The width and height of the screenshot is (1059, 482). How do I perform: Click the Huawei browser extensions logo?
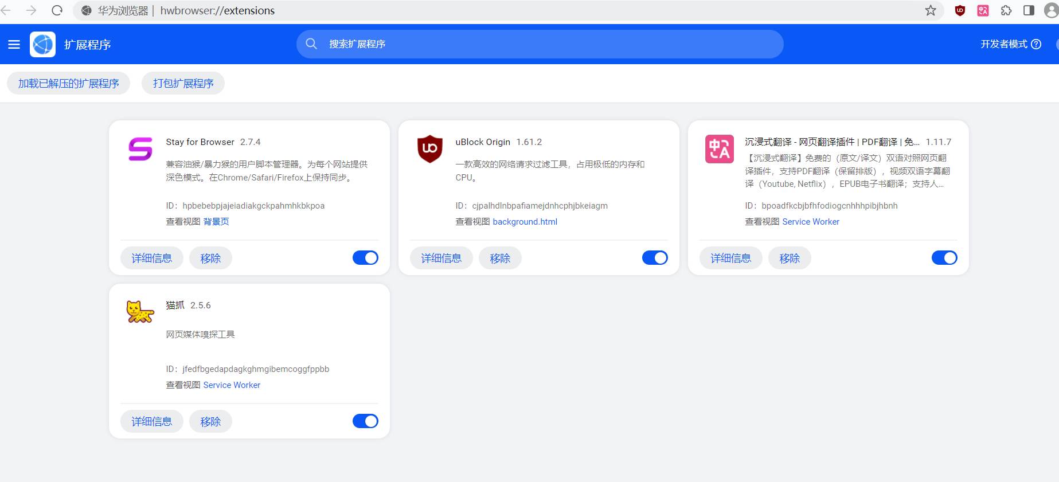pos(42,44)
